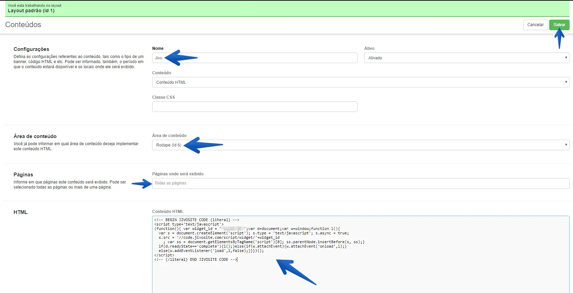Click the Configurações section heading
This screenshot has width=573, height=293.
pyautogui.click(x=31, y=49)
